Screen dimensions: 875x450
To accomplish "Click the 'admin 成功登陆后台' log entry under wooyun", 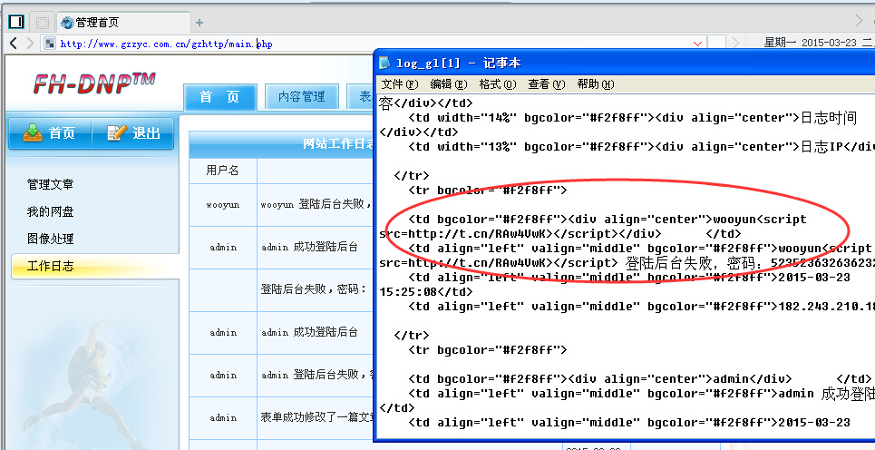I will click(x=309, y=247).
